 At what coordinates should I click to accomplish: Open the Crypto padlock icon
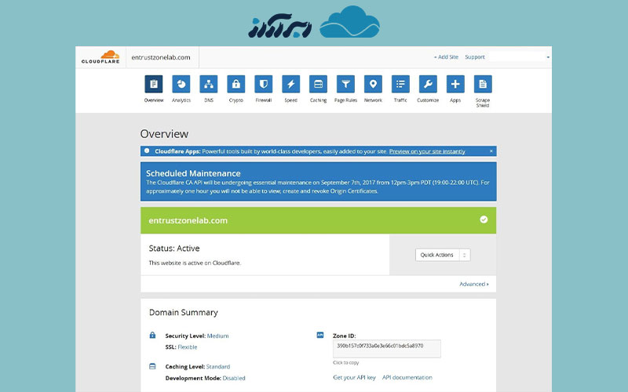(235, 84)
